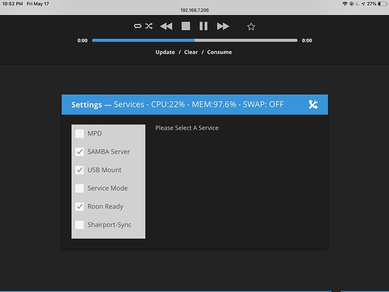Uncheck the USB Mount checkbox
This screenshot has height=292, width=389.
[x=79, y=170]
